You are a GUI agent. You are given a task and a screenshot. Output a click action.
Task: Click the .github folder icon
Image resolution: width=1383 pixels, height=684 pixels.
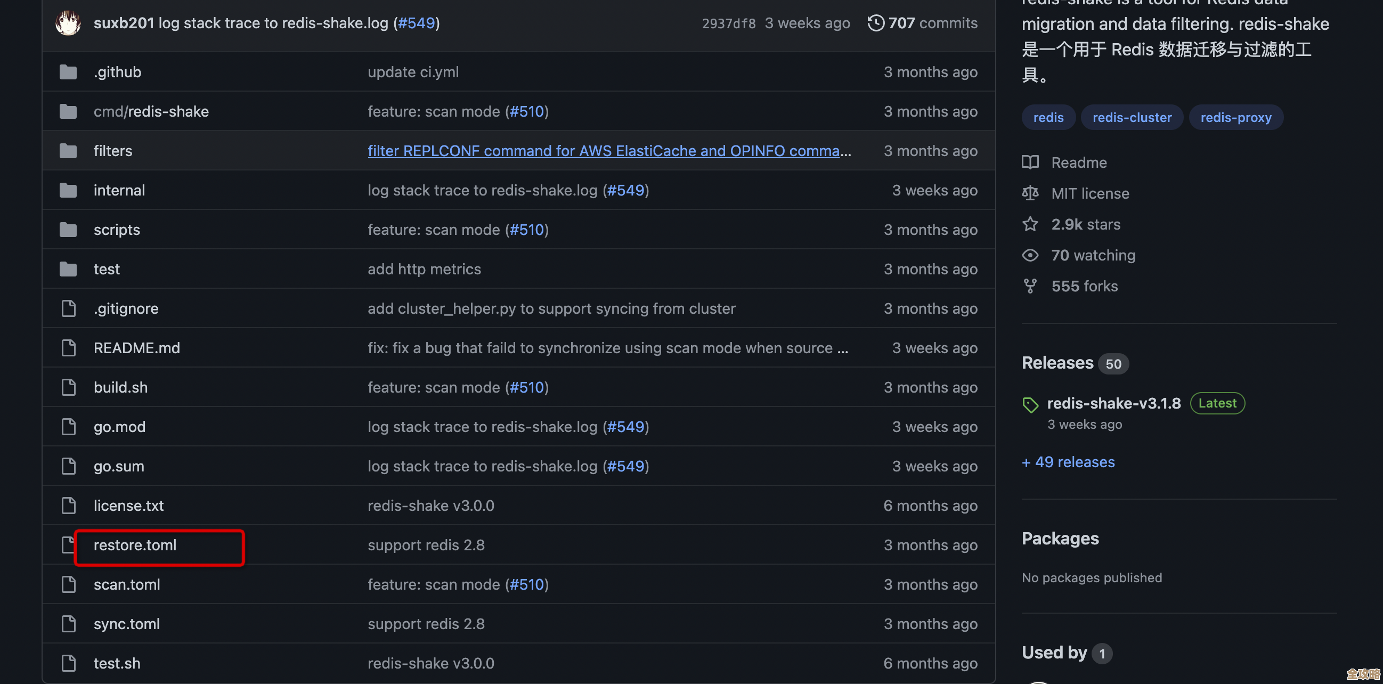[68, 72]
